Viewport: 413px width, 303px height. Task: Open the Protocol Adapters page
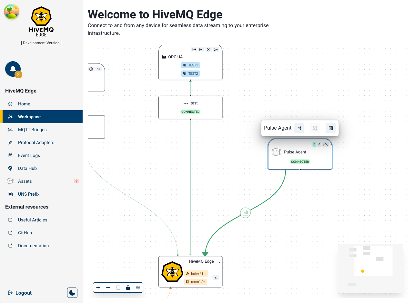[36, 142]
